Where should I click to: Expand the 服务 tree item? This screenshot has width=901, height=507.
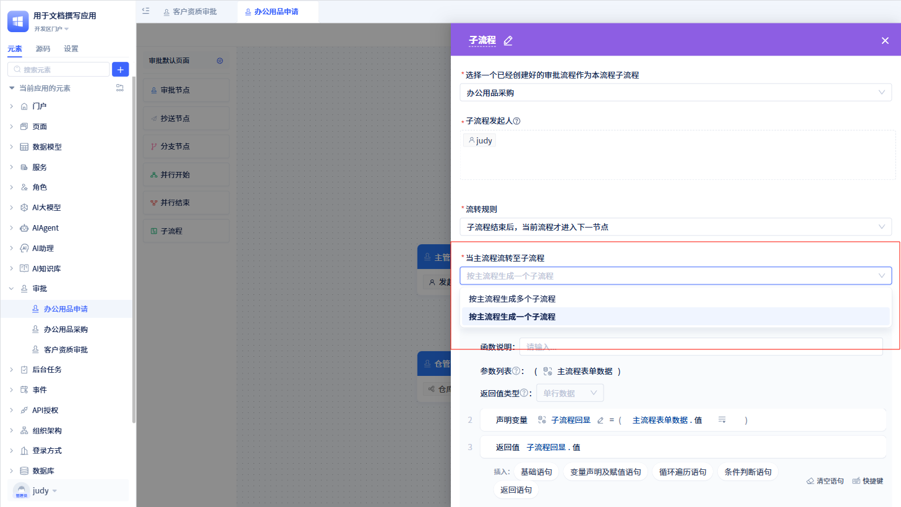[11, 167]
